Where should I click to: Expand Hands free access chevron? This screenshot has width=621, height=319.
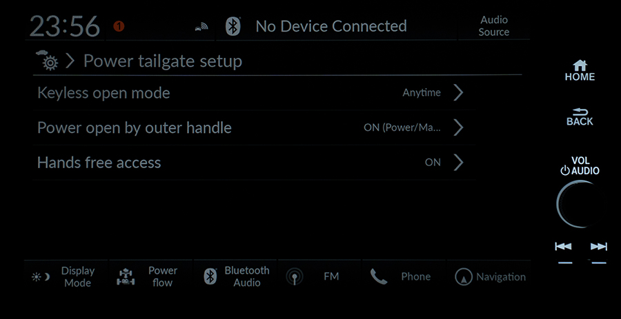[458, 163]
